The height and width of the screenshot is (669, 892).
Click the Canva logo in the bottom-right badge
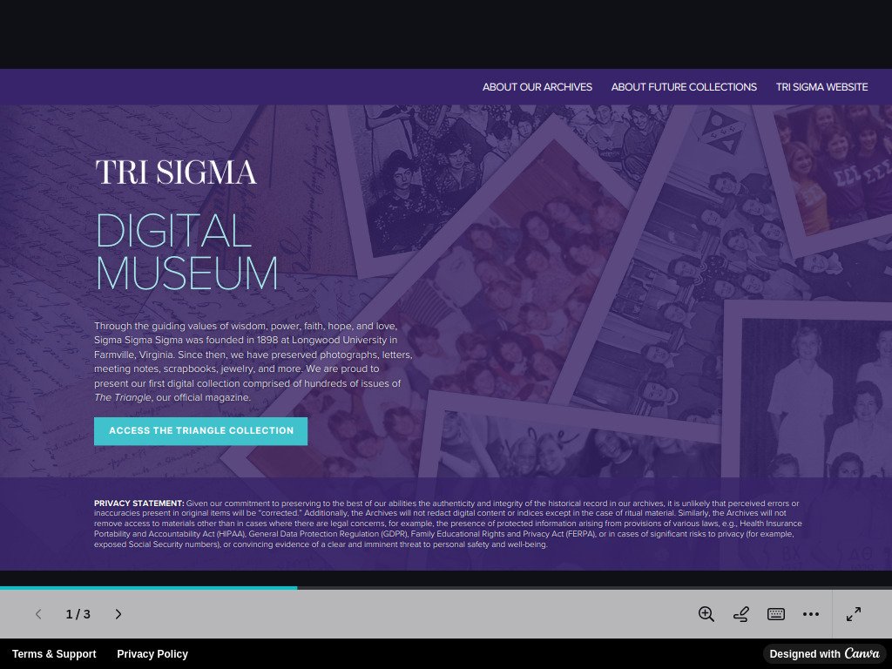863,653
